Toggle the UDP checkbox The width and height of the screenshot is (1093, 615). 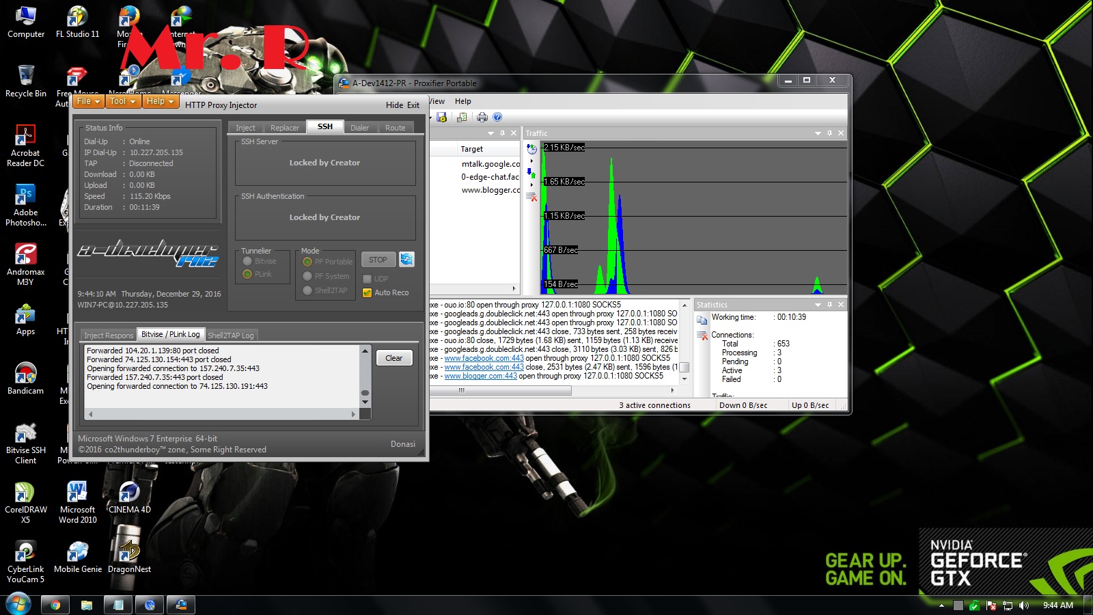[x=367, y=279]
